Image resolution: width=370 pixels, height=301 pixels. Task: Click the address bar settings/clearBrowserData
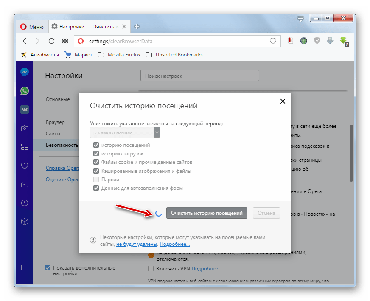[177, 41]
